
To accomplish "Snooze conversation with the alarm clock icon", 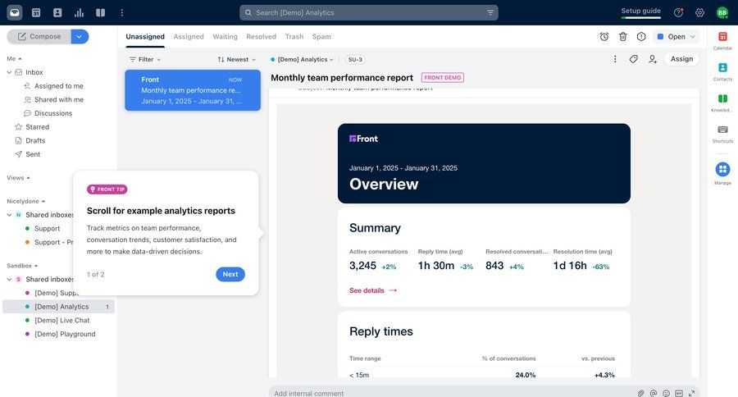I will click(604, 37).
